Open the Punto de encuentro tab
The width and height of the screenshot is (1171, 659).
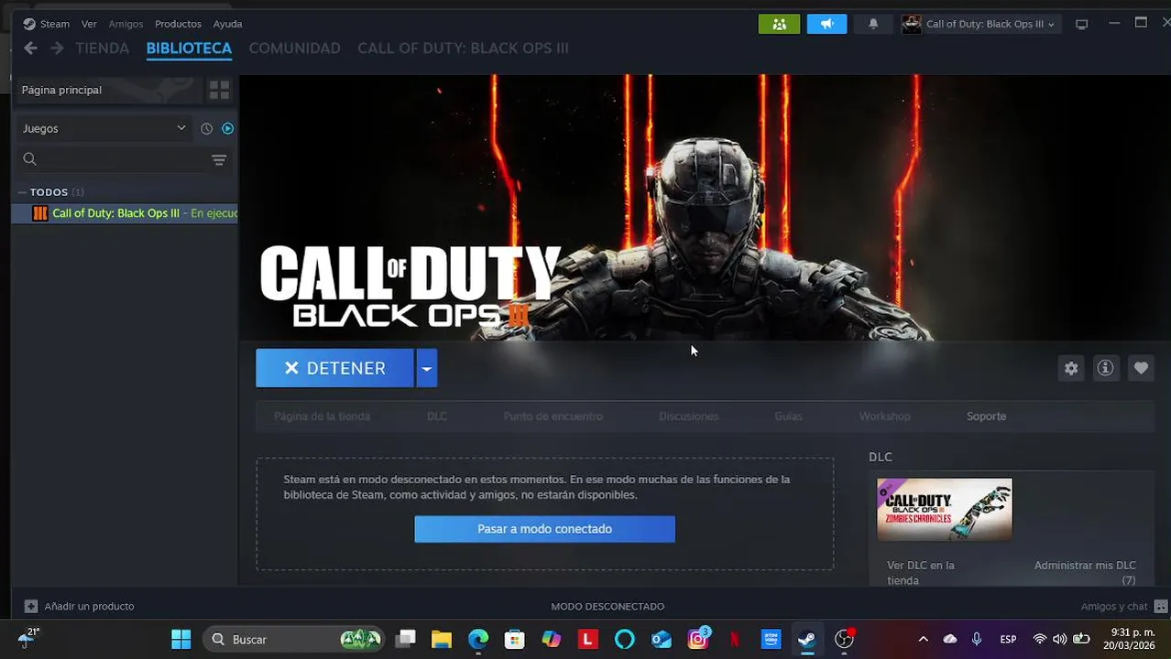pyautogui.click(x=553, y=416)
